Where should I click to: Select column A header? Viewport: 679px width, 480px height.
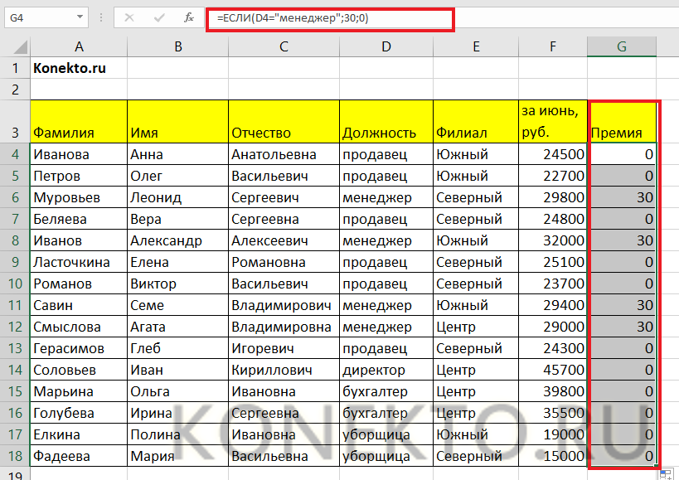pos(78,48)
